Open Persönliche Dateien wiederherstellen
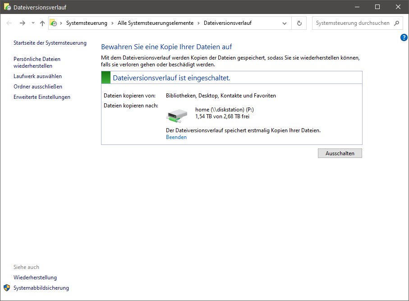Image resolution: width=409 pixels, height=301 pixels. tap(37, 62)
